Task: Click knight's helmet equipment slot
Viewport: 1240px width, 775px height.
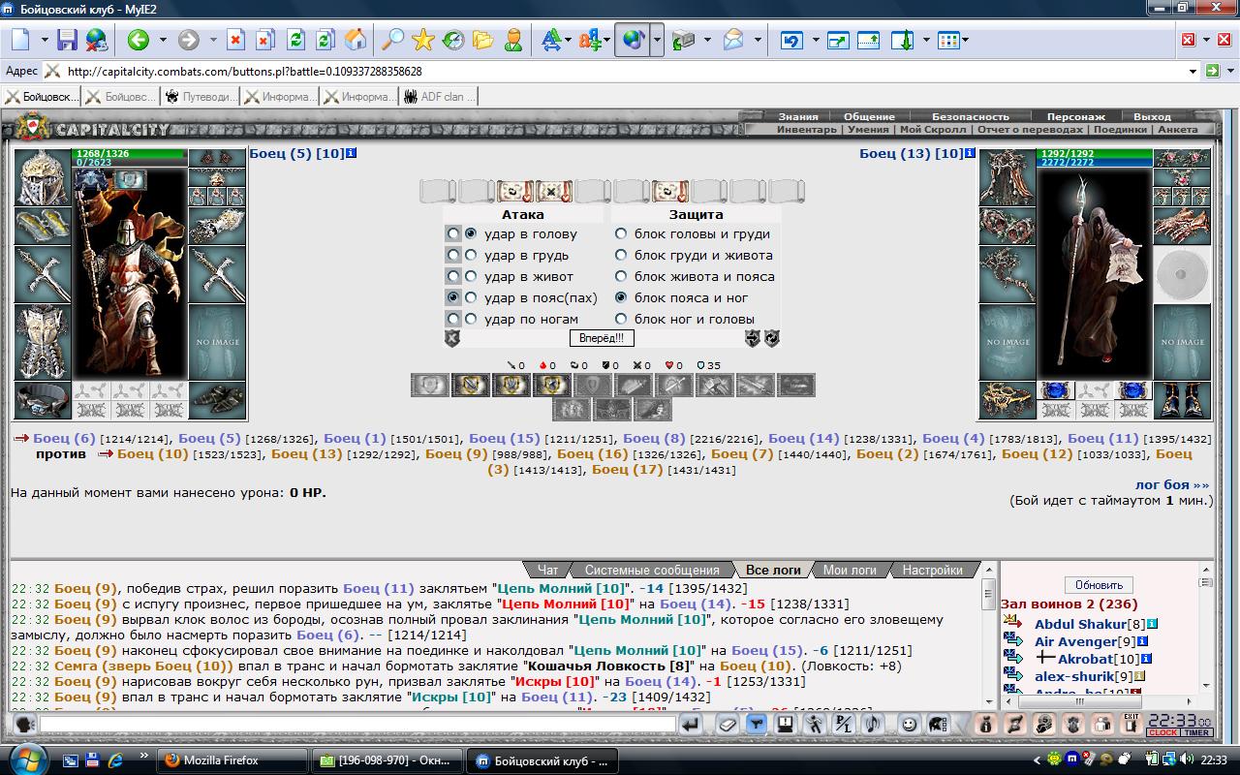Action: [x=42, y=176]
